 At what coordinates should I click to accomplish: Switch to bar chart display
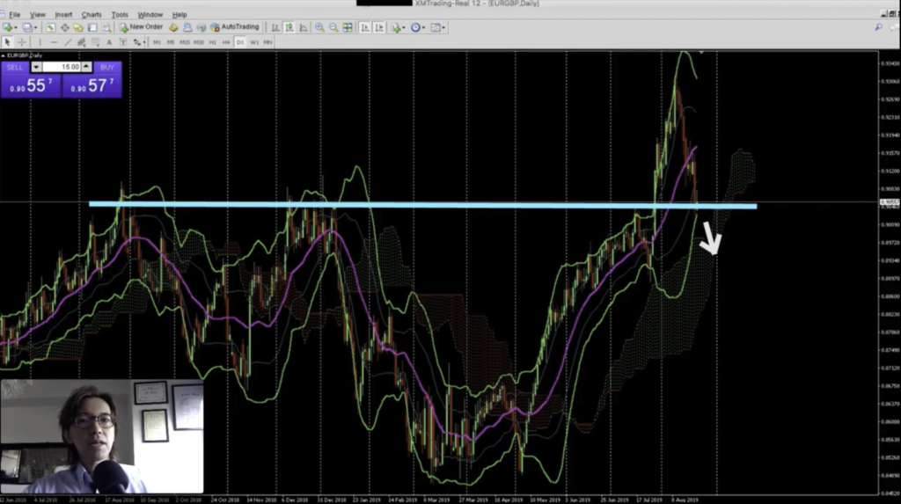click(x=275, y=27)
